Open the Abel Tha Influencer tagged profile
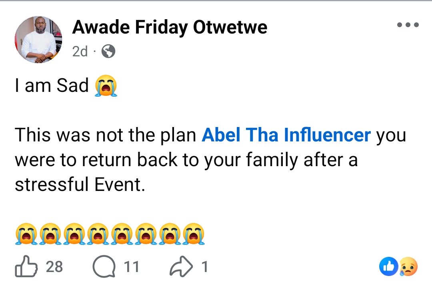The width and height of the screenshot is (432, 292). (x=286, y=135)
